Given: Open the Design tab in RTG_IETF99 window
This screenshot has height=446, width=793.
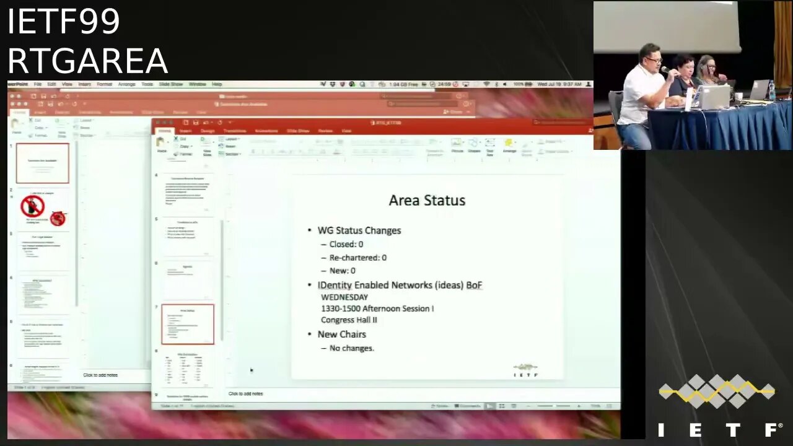Looking at the screenshot, I should click(207, 131).
